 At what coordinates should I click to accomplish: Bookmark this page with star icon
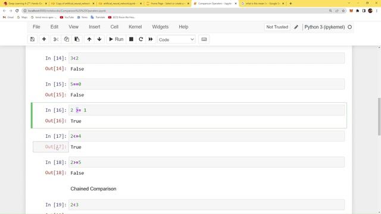pos(343,11)
